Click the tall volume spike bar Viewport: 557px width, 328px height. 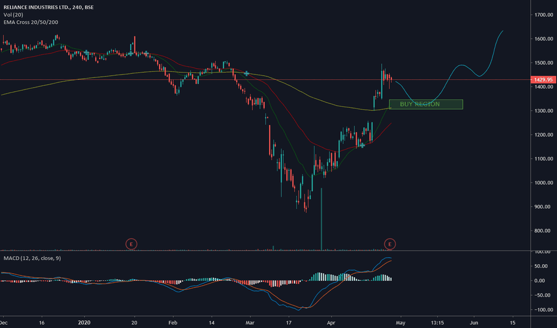click(x=322, y=219)
